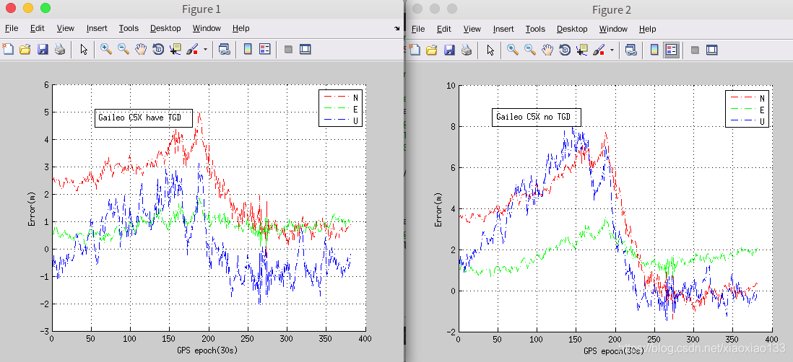Select Data Cursor tool in Figure 1
The height and width of the screenshot is (362, 793).
tap(175, 50)
